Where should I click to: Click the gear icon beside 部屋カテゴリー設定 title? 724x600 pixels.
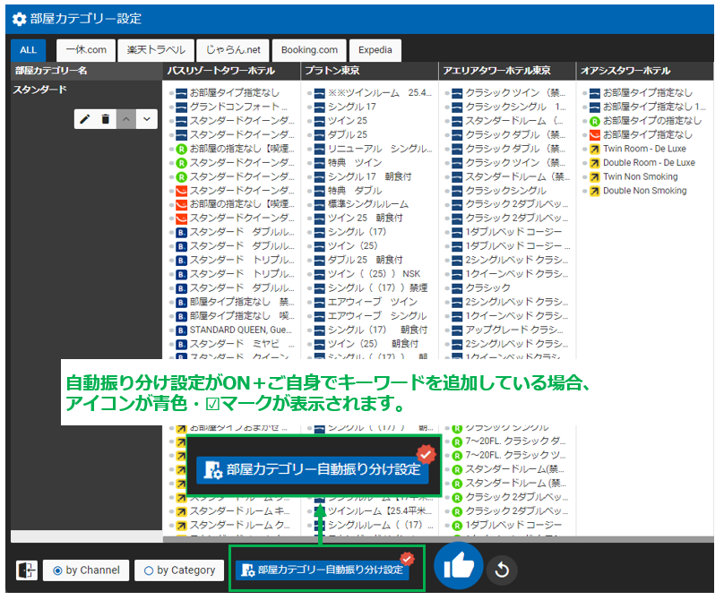click(x=19, y=18)
